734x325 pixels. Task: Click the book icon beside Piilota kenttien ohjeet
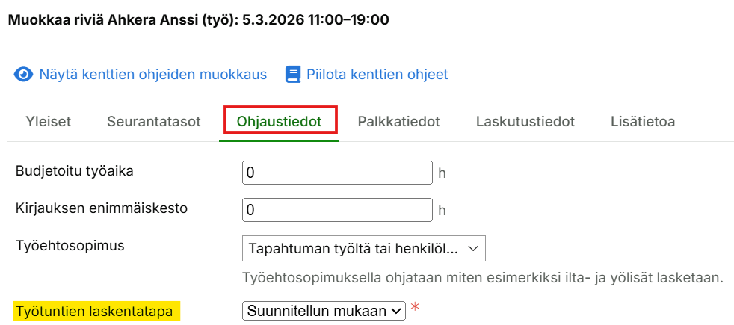tap(293, 75)
